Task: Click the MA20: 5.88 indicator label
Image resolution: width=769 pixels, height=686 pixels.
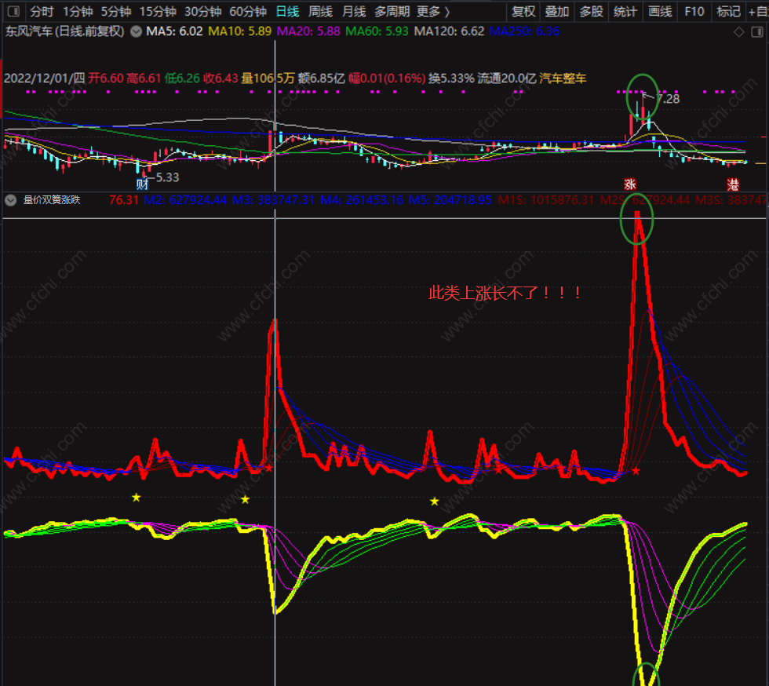Action: click(x=308, y=31)
